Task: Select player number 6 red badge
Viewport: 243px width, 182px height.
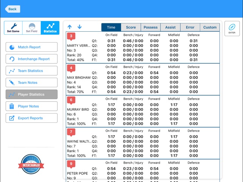Action: pyautogui.click(x=71, y=100)
